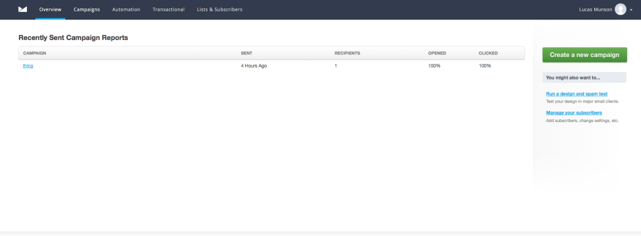Image resolution: width=641 pixels, height=236 pixels.
Task: Open Manage your subscribers link
Action: click(574, 113)
